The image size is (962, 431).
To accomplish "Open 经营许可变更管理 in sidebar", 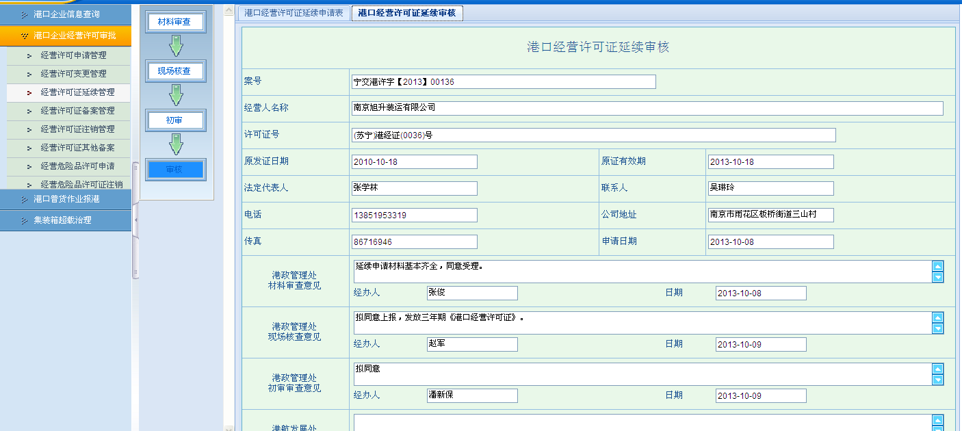I will coord(73,74).
